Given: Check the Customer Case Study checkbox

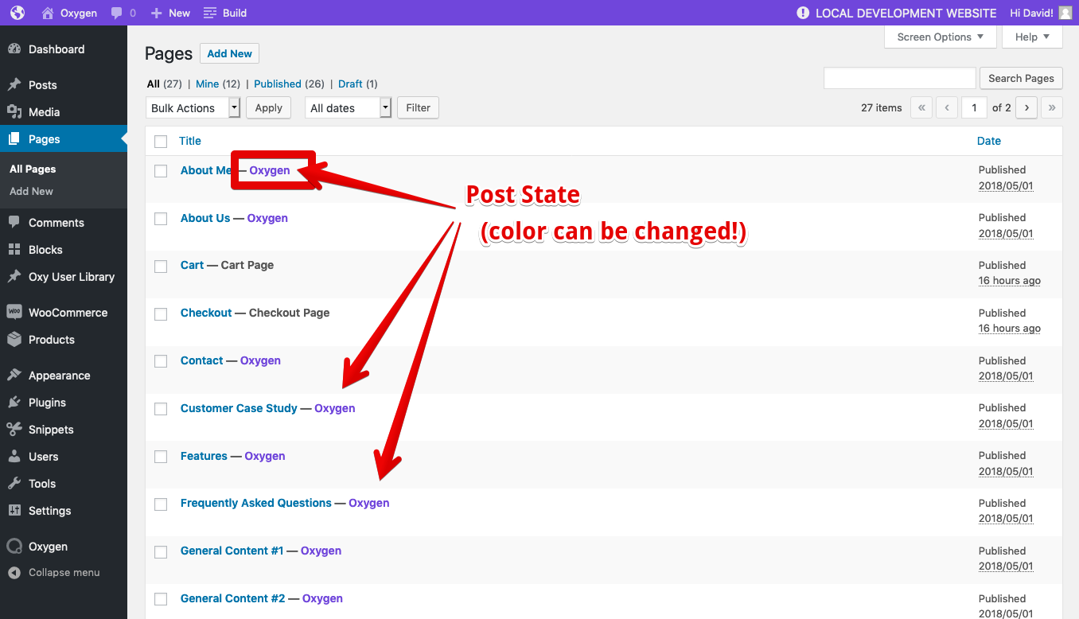Looking at the screenshot, I should 161,409.
